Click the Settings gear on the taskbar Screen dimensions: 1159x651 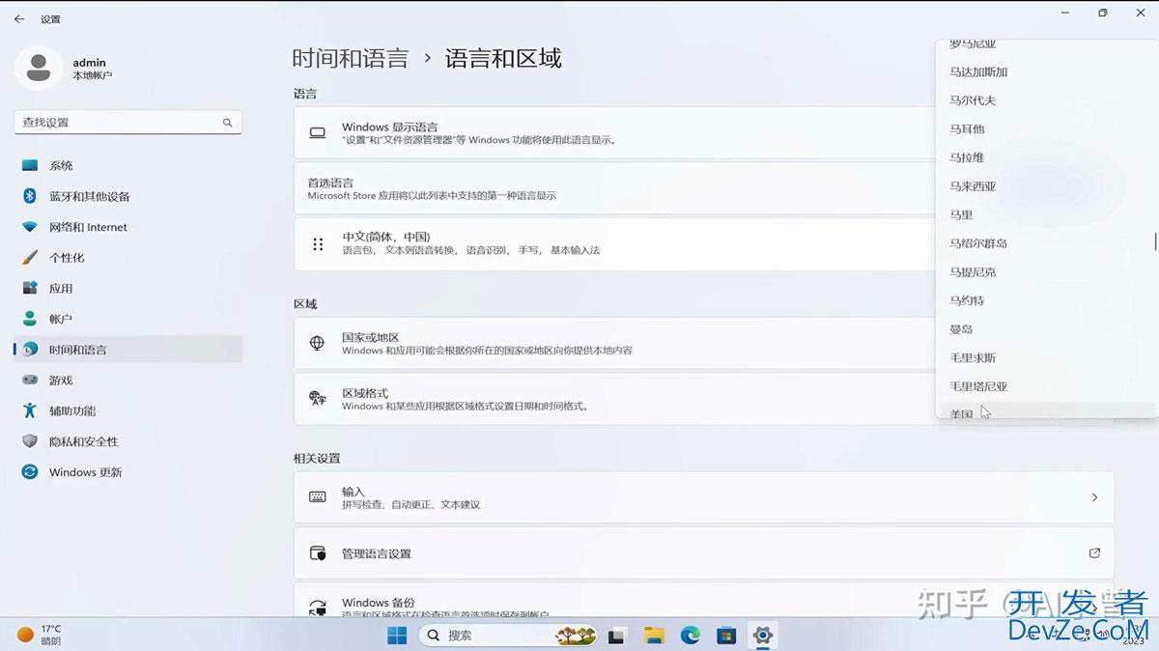[763, 635]
